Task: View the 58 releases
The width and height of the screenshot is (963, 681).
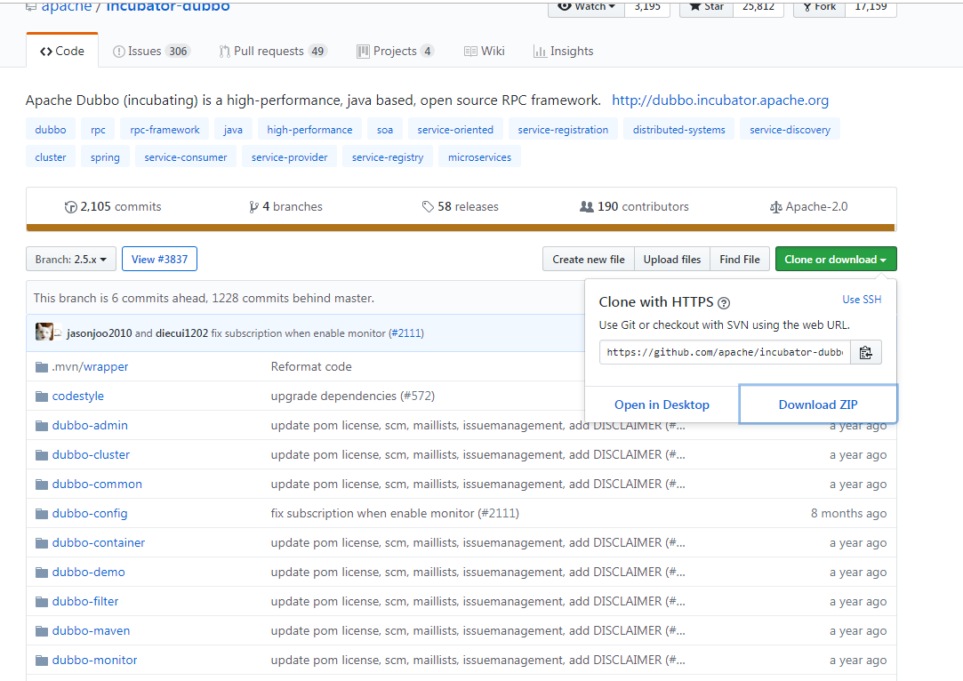Action: (x=460, y=207)
